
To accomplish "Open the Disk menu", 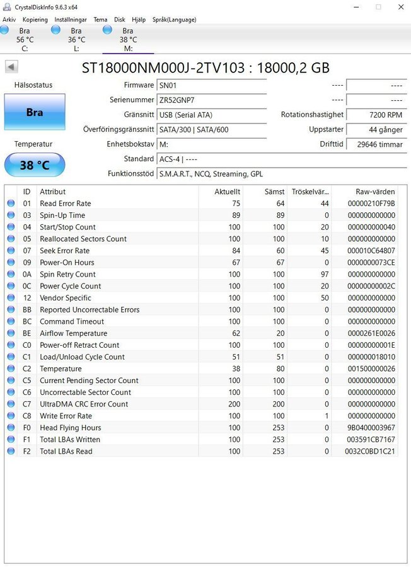I will coord(120,20).
